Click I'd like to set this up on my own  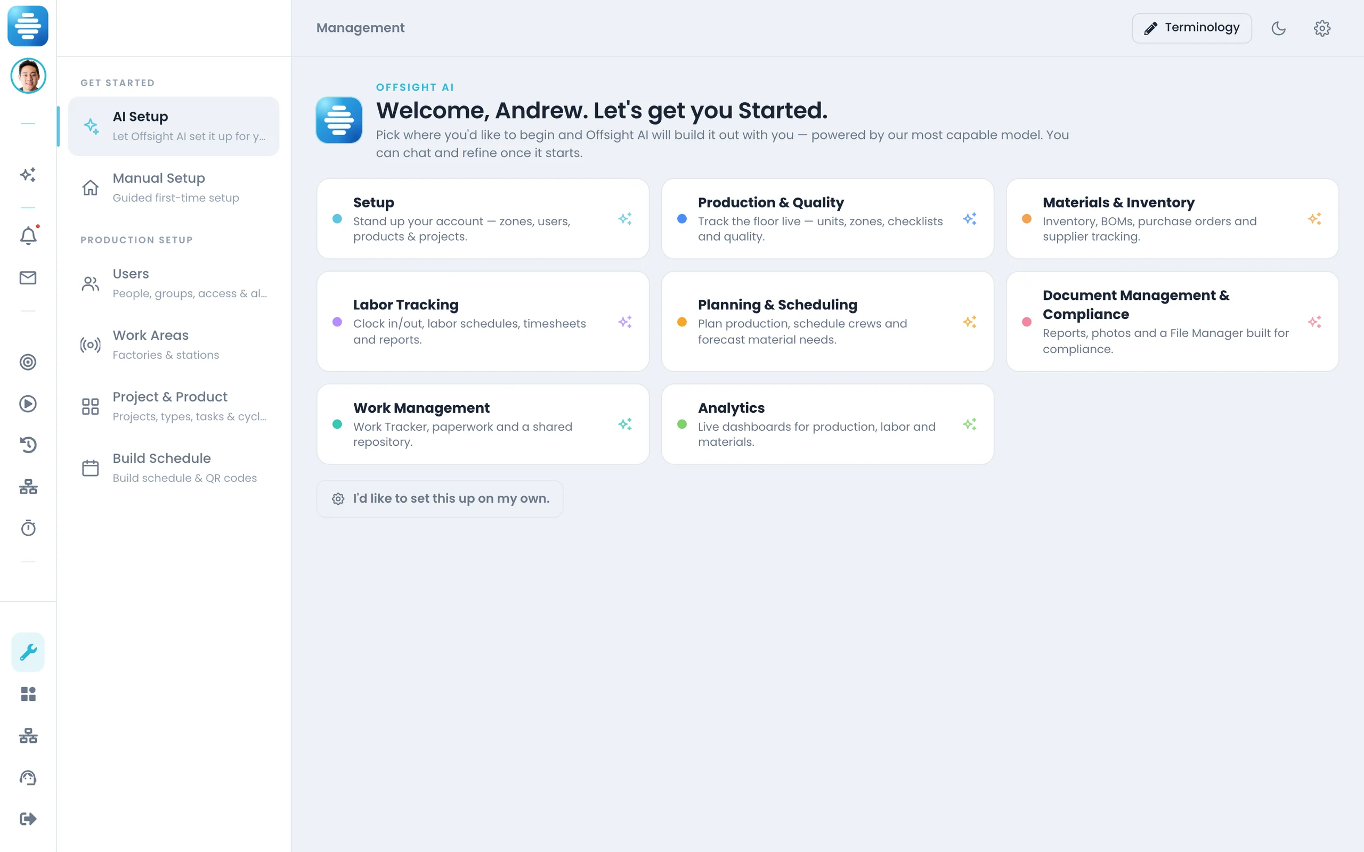click(440, 499)
